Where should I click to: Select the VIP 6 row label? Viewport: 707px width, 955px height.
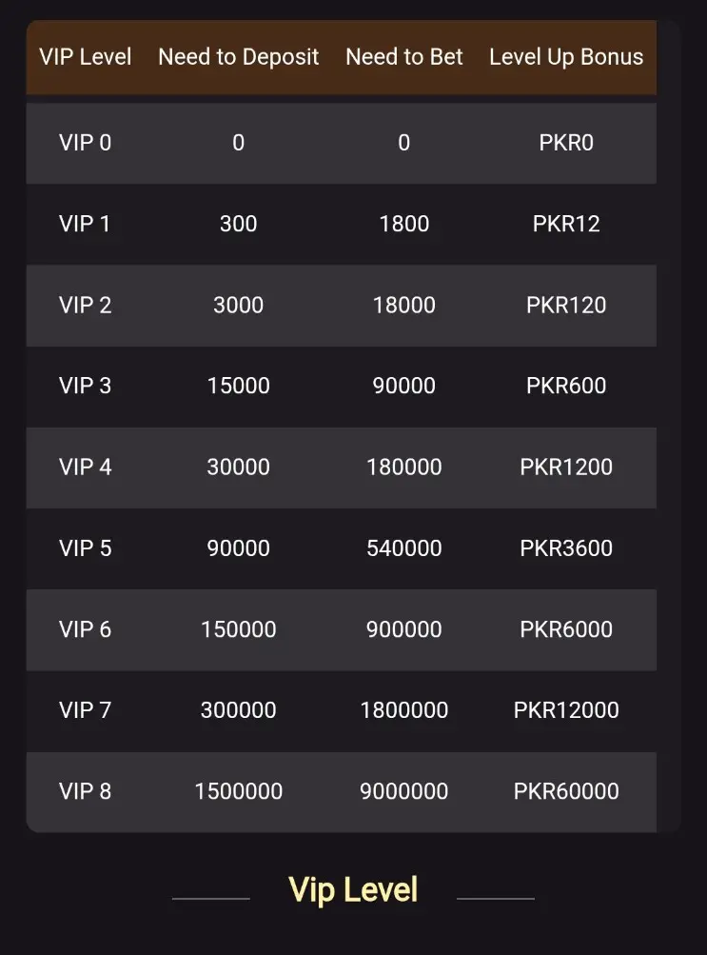[x=86, y=629]
